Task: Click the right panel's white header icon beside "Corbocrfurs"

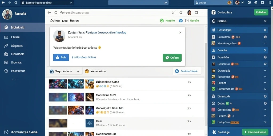Action: coord(214,12)
